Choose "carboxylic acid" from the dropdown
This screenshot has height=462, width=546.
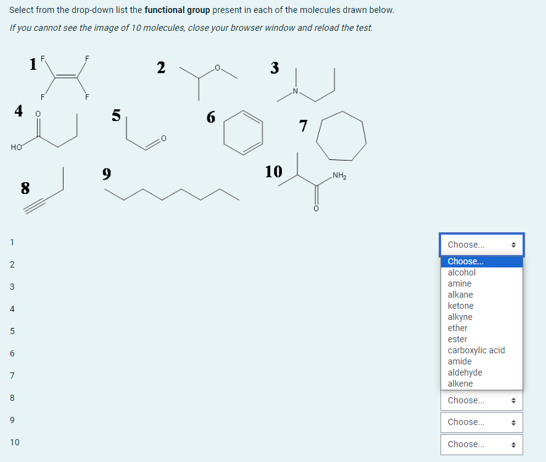pyautogui.click(x=476, y=350)
